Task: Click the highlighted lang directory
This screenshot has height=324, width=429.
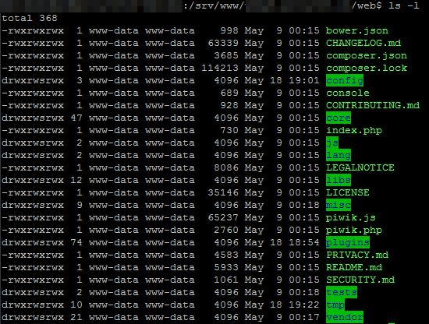Action: [339, 155]
